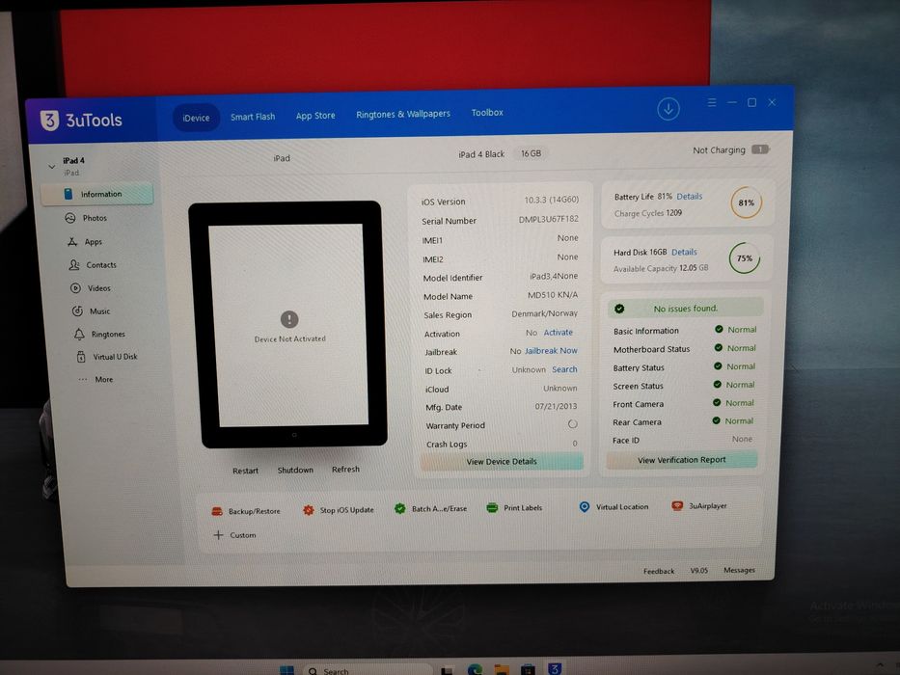Click the Windows Start button

(286, 670)
